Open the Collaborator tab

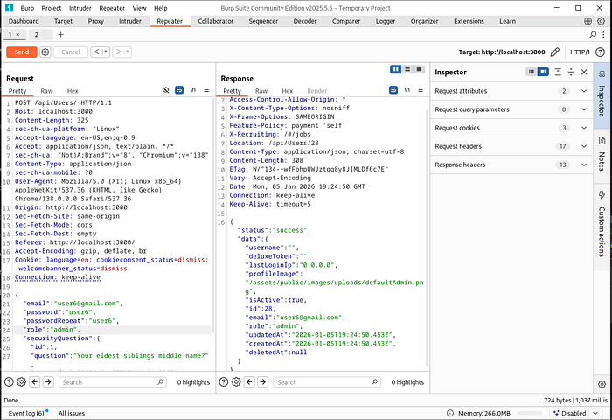coord(215,21)
